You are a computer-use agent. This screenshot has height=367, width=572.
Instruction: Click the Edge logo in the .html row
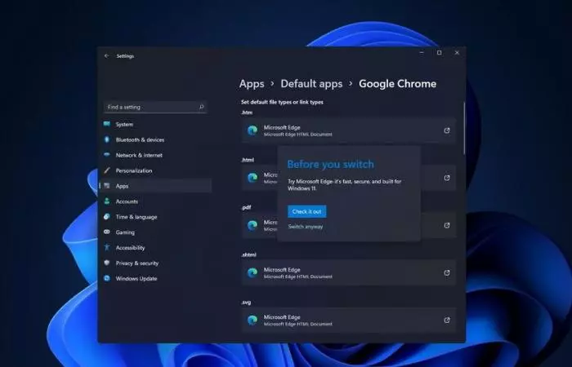point(252,178)
